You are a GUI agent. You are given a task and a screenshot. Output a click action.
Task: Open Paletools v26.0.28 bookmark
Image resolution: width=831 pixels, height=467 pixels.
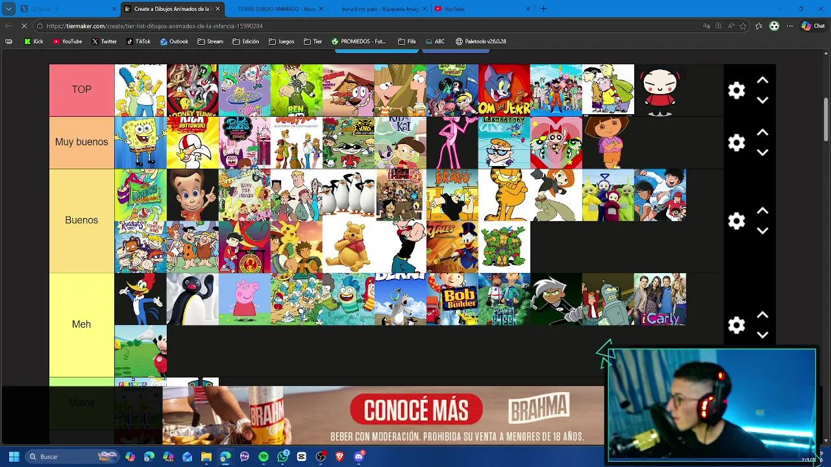(480, 42)
